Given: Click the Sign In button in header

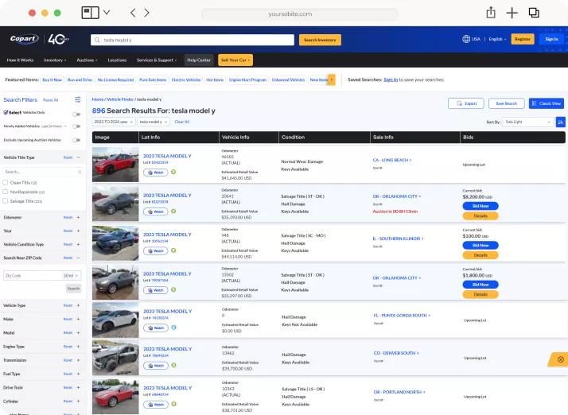Looking at the screenshot, I should pyautogui.click(x=551, y=39).
